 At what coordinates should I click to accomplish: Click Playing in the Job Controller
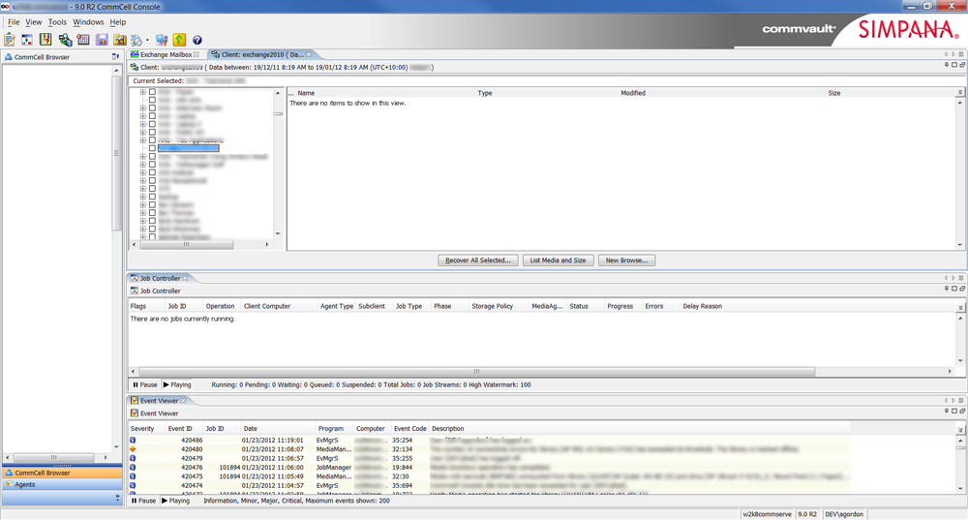(x=176, y=384)
